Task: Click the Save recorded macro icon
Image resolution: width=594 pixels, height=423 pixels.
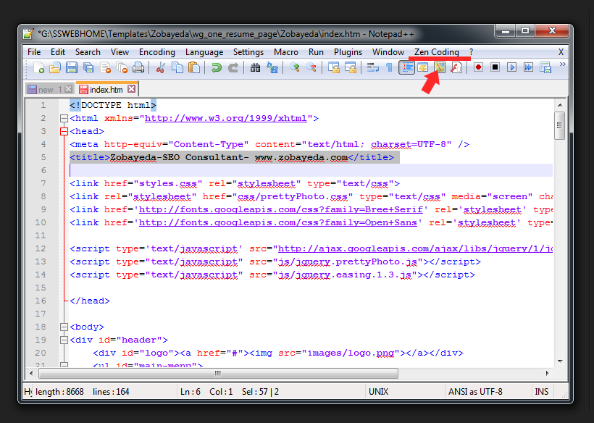Action: 545,67
